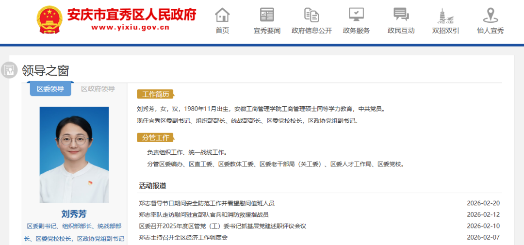Screen dimensions: 524x245
Task: Click the date 2026-02-10
Action: pyautogui.click(x=483, y=226)
